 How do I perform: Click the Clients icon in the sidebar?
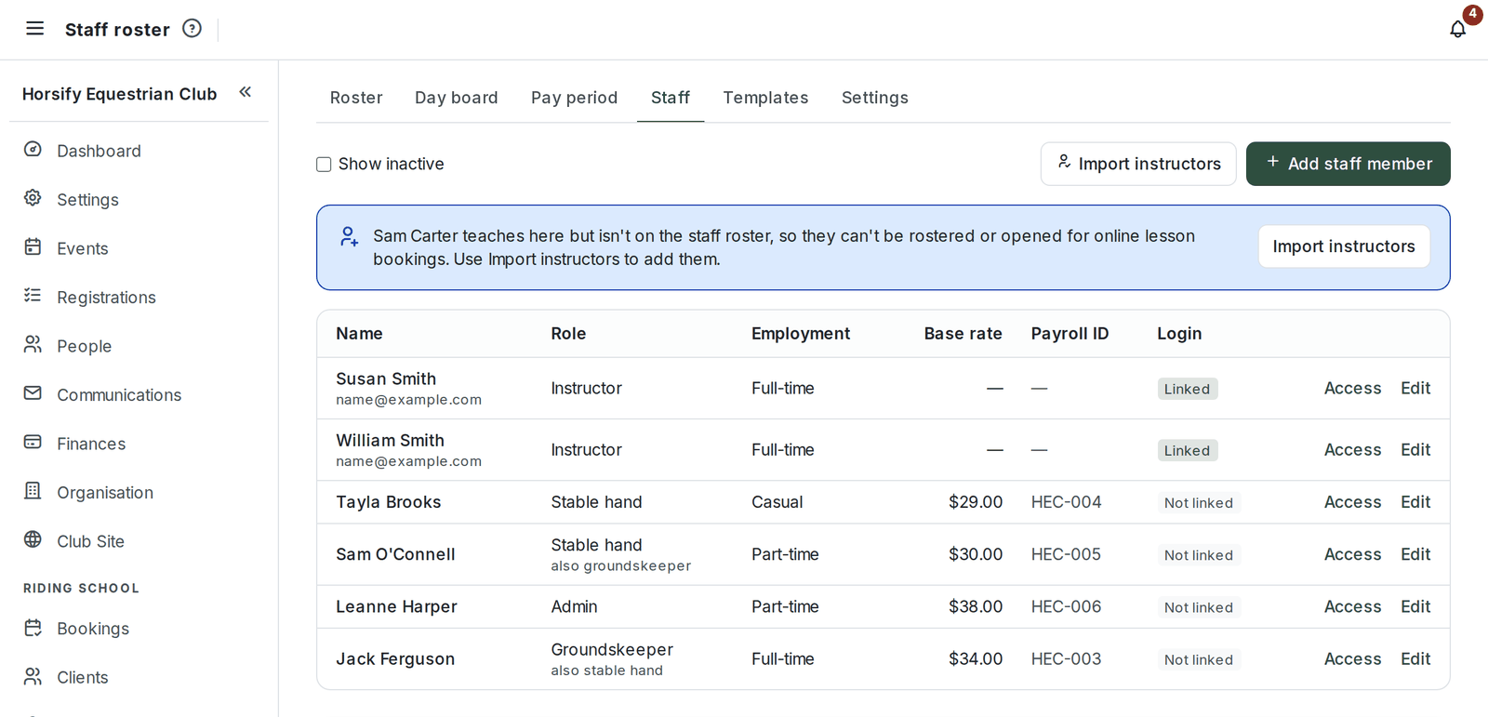click(33, 676)
